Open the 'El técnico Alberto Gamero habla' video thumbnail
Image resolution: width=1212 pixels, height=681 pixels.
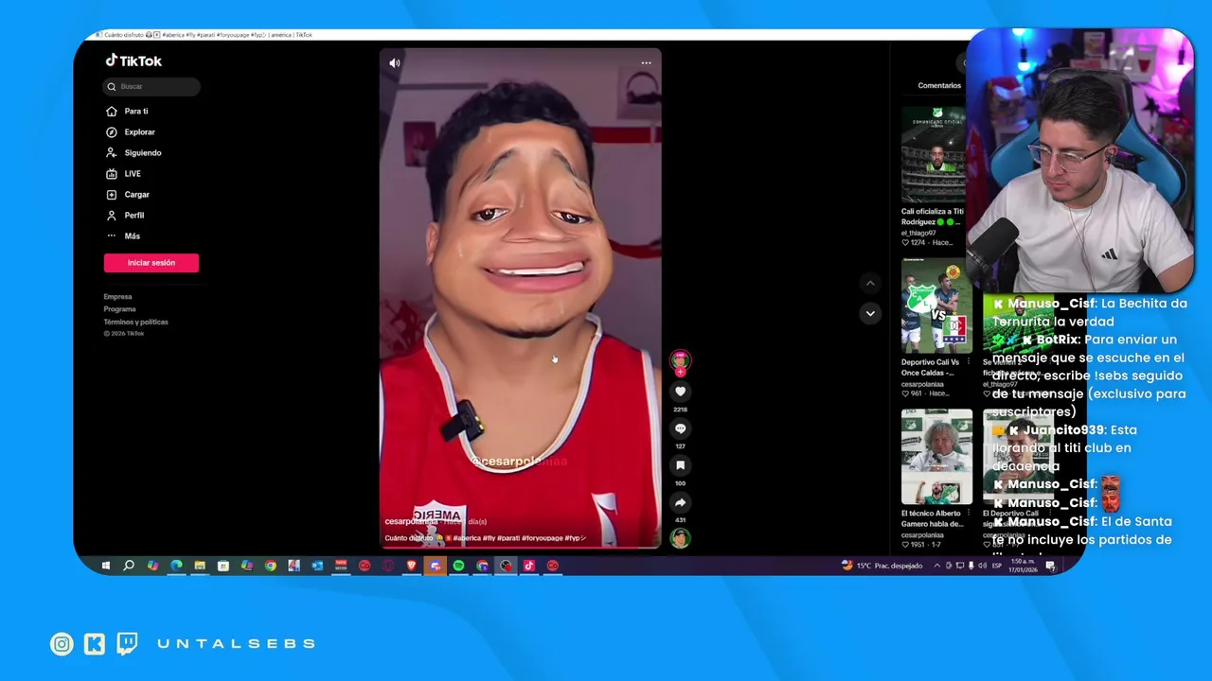pyautogui.click(x=936, y=457)
